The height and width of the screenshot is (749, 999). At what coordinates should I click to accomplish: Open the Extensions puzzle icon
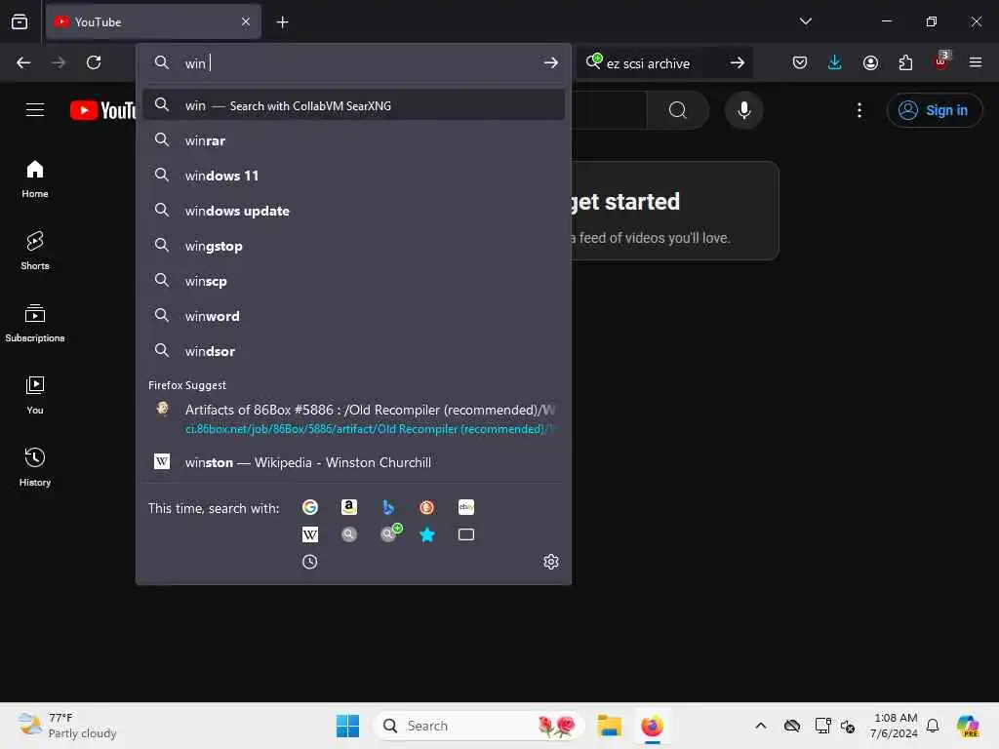[x=905, y=62]
